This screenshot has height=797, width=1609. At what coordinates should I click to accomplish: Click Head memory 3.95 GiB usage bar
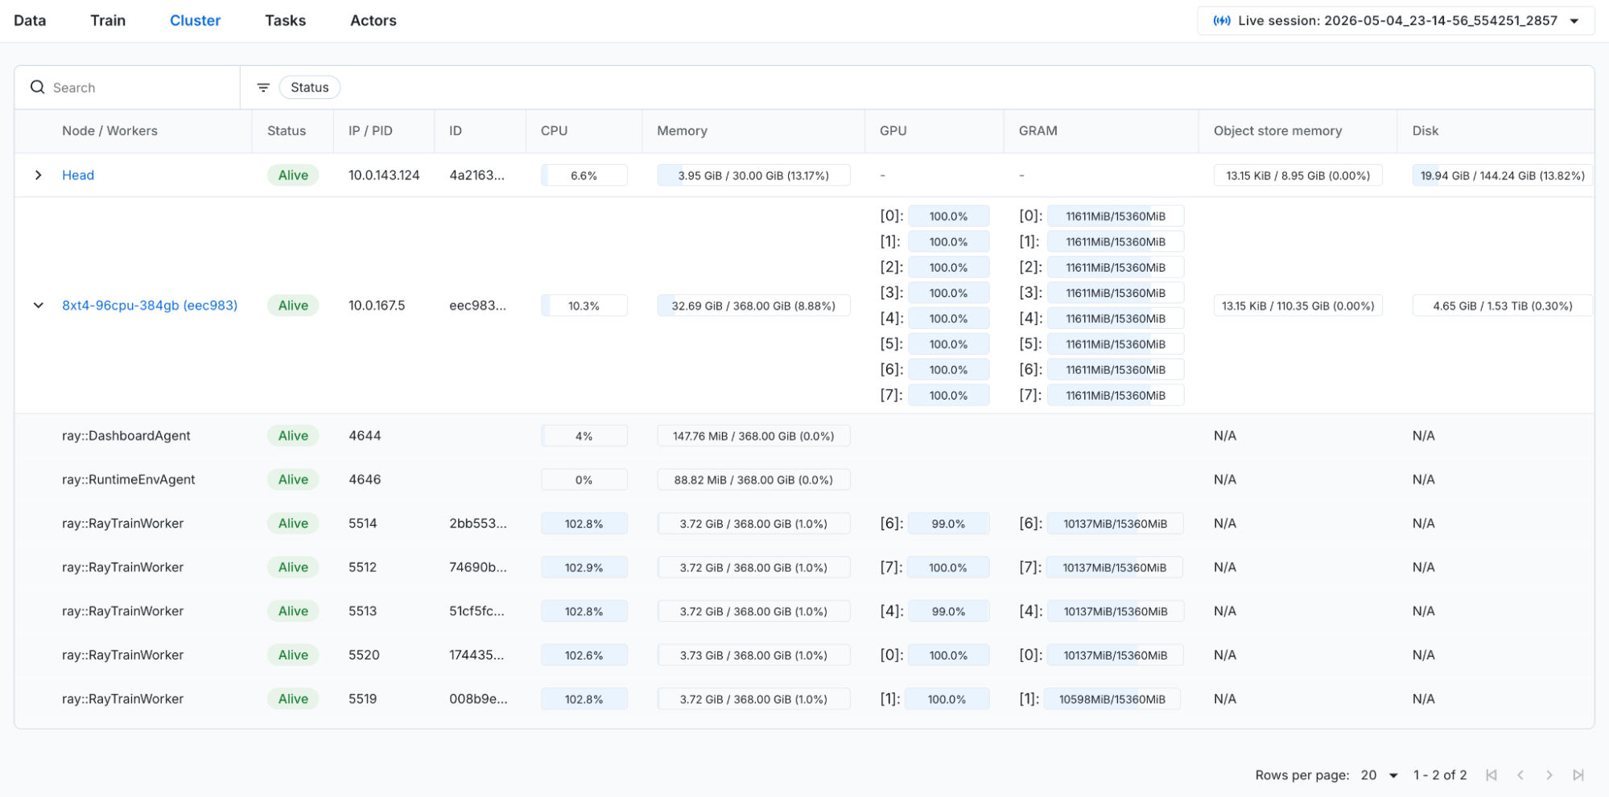pos(753,175)
